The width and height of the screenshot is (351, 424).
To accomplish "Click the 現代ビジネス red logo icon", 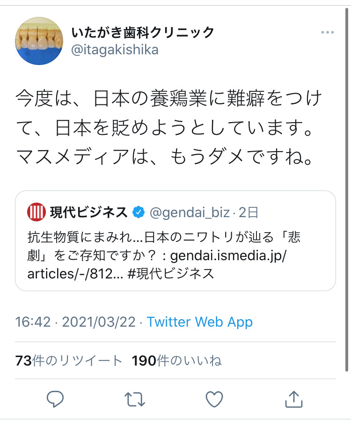I will (x=37, y=212).
